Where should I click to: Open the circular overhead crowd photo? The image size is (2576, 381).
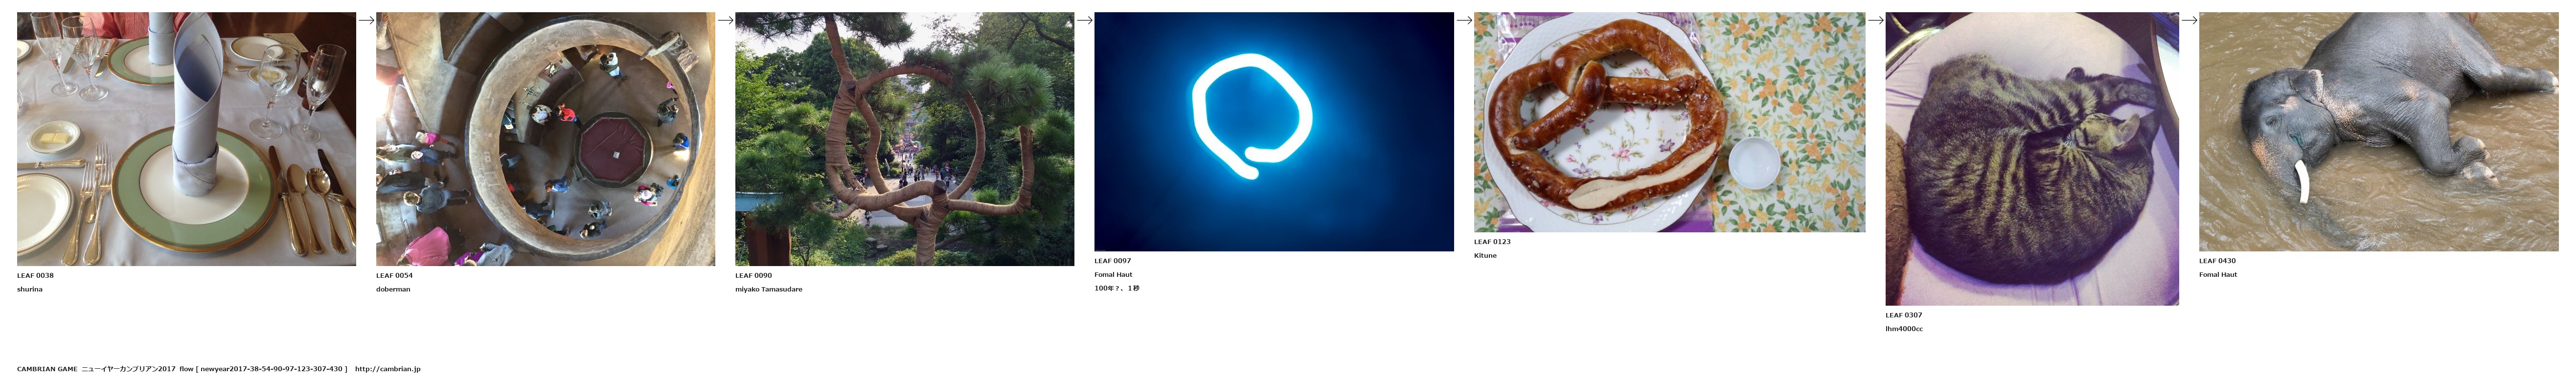[545, 139]
